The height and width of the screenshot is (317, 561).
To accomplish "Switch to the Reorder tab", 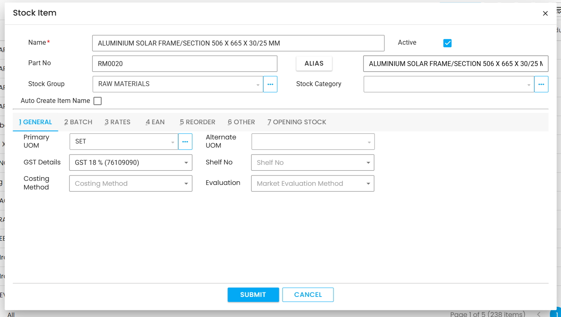I will (198, 122).
